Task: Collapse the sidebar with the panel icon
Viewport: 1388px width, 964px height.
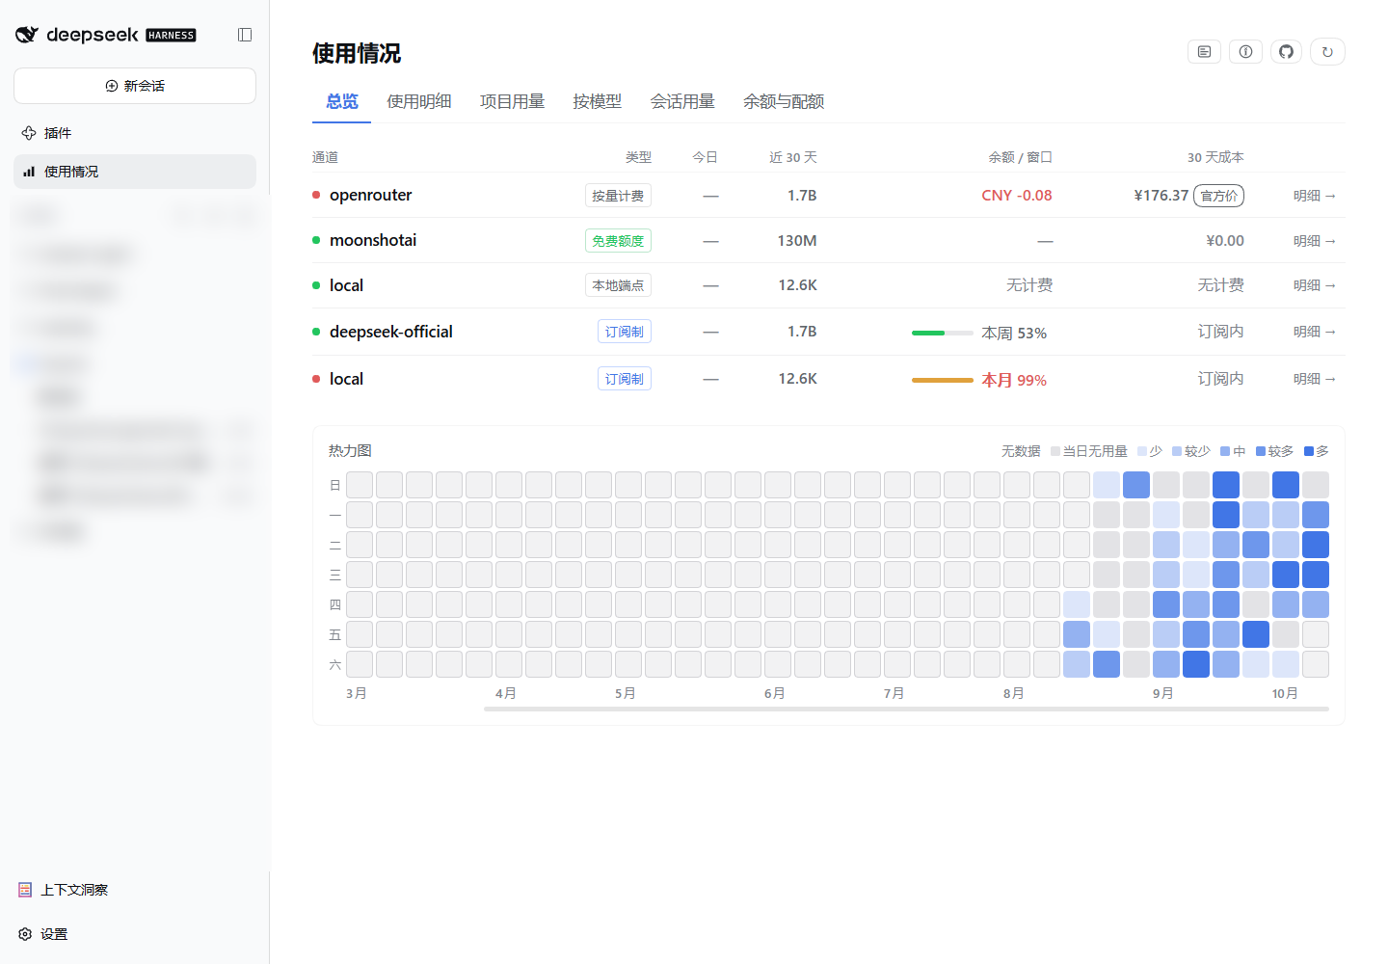Action: tap(245, 35)
